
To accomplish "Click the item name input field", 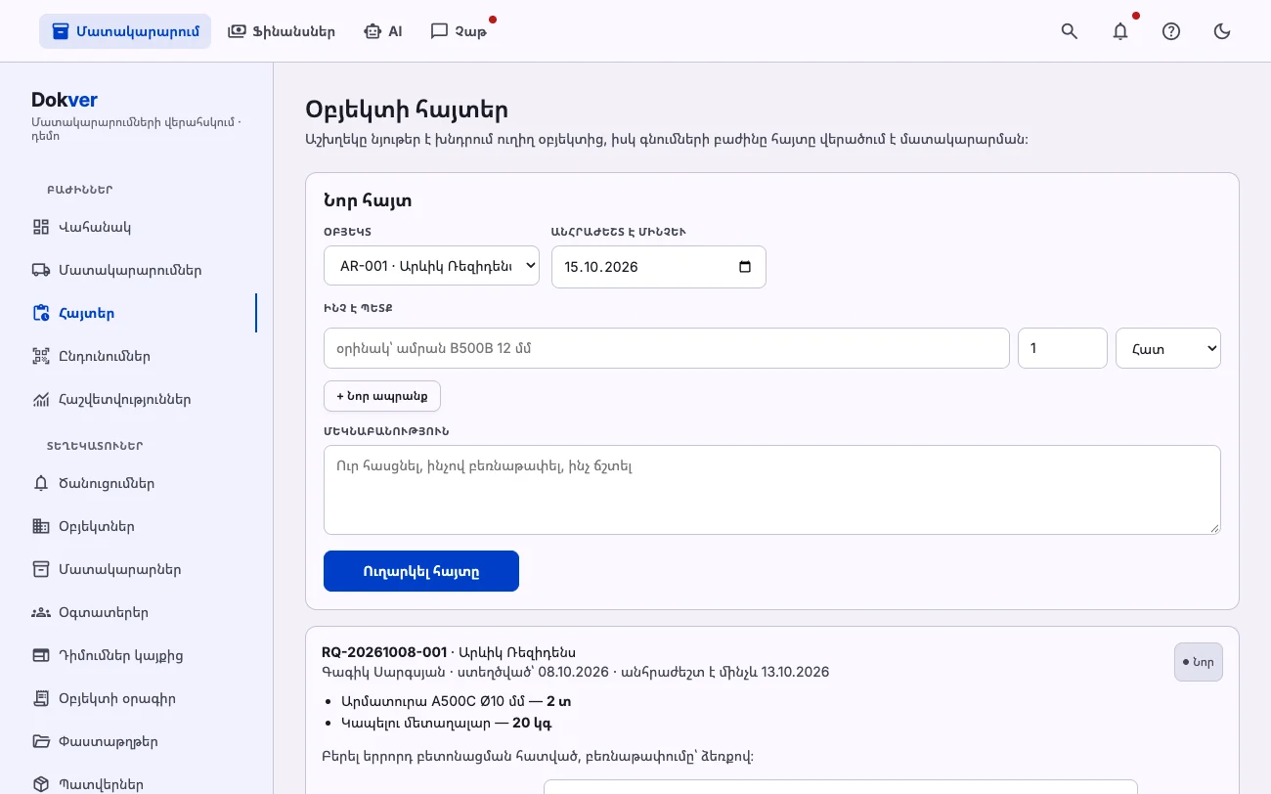I will click(667, 348).
